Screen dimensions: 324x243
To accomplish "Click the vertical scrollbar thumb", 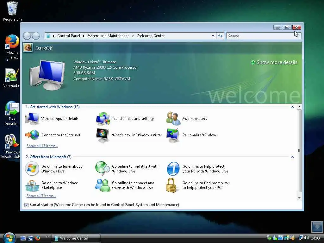I will [x=299, y=151].
